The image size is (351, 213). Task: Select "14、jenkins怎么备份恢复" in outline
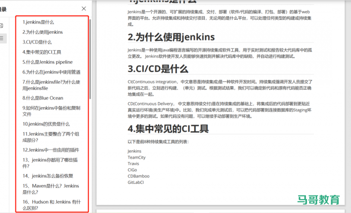pyautogui.click(x=48, y=176)
